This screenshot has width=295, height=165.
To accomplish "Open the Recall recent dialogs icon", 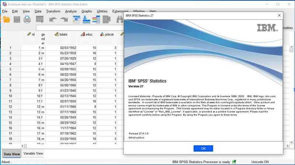I will [x=40, y=19].
